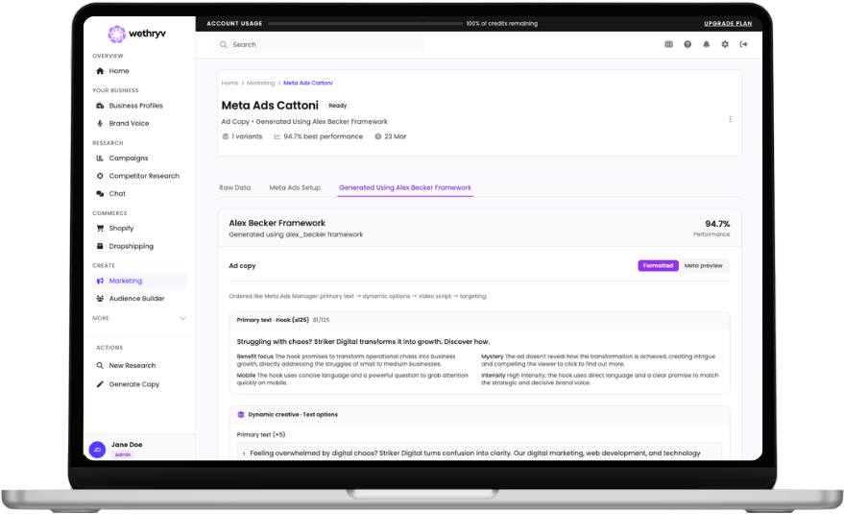The height and width of the screenshot is (514, 844).
Task: Click the clock icon by 23 Mar
Action: click(378, 136)
